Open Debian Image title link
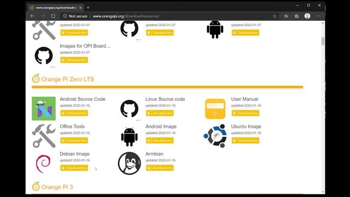 74,154
